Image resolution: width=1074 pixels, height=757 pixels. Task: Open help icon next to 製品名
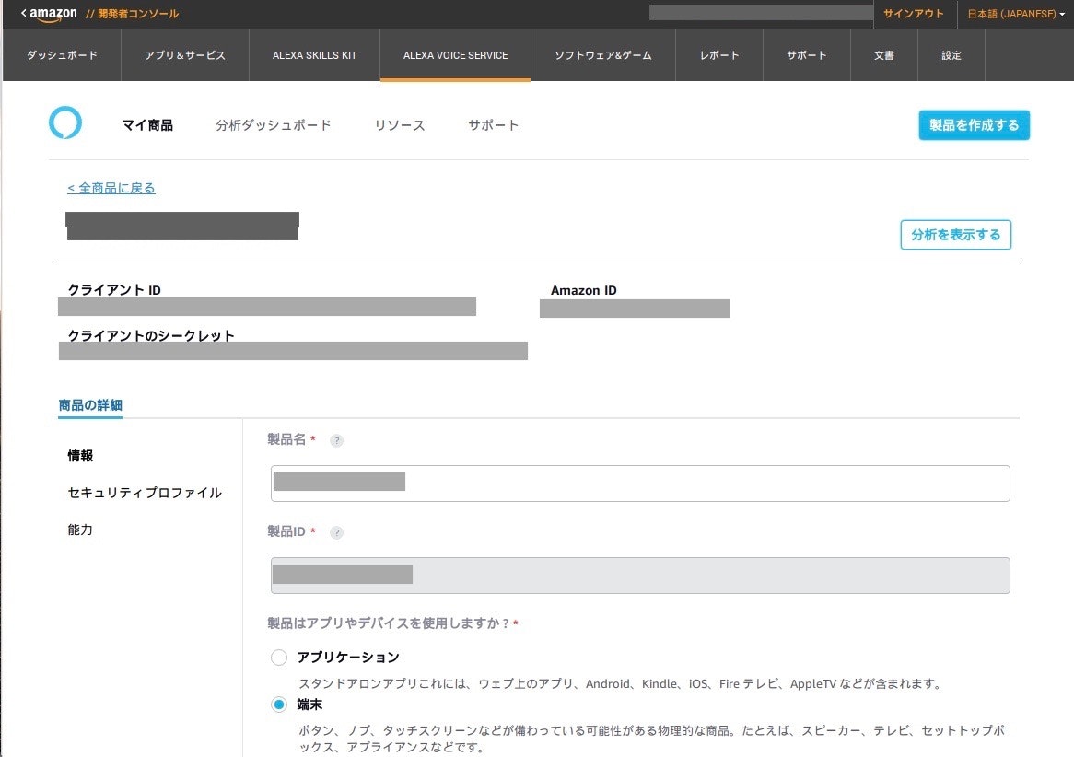pyautogui.click(x=336, y=440)
